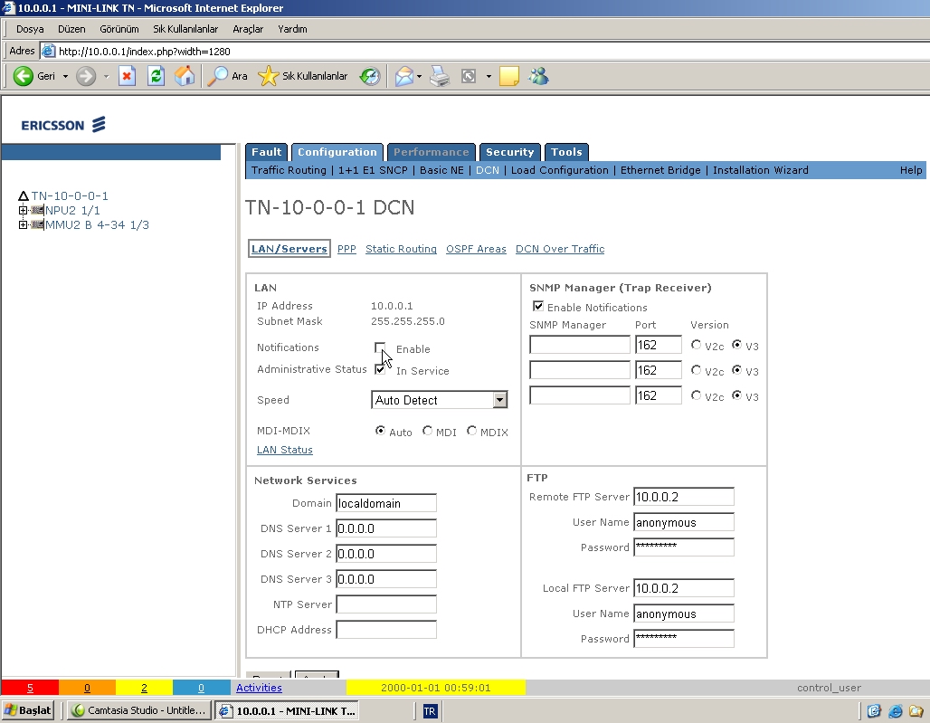Viewport: 930px width, 723px height.
Task: Expand the MMU2 B 4-34 1/3 tree node
Action: [23, 224]
